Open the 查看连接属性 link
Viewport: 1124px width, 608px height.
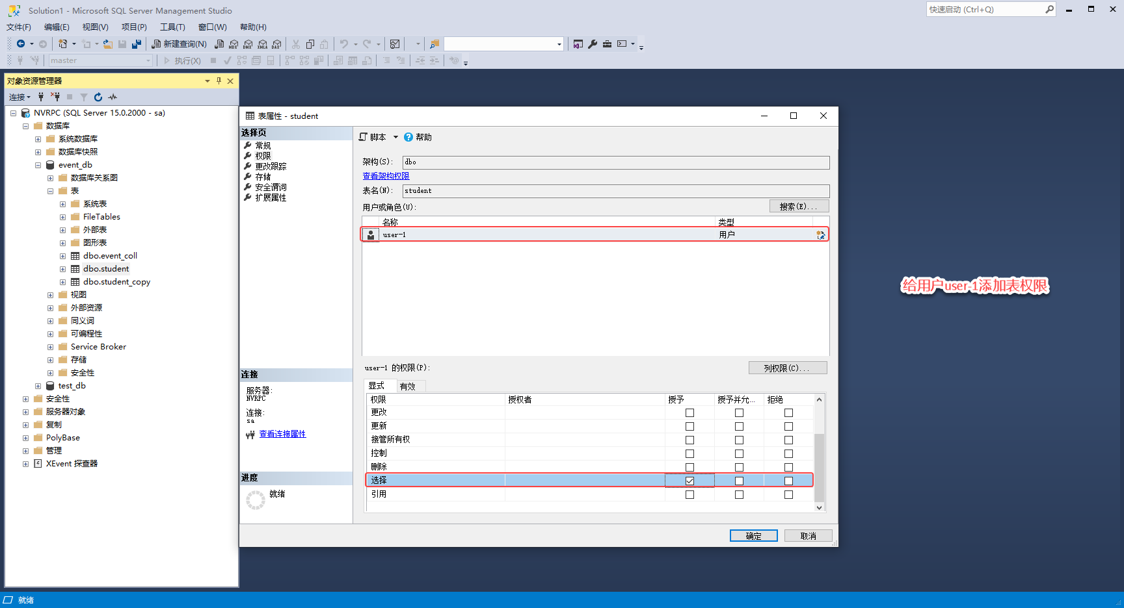[x=282, y=434]
